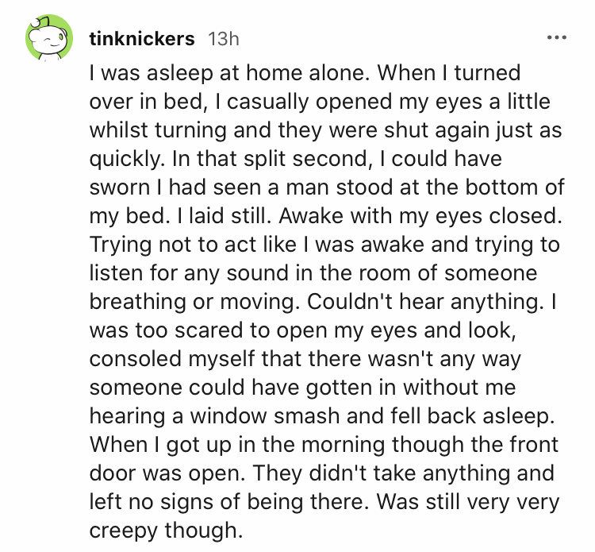Screen dimensions: 595x552
Task: Open the three-dot comment options menu
Action: click(x=556, y=37)
